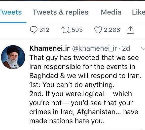Image resolution: width=145 pixels, height=130 pixels.
Task: View the 312 replies count
Action: coord(44,30)
